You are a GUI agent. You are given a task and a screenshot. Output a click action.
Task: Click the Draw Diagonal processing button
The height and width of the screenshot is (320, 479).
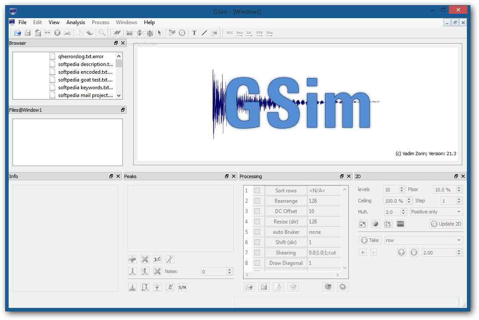coord(286,263)
